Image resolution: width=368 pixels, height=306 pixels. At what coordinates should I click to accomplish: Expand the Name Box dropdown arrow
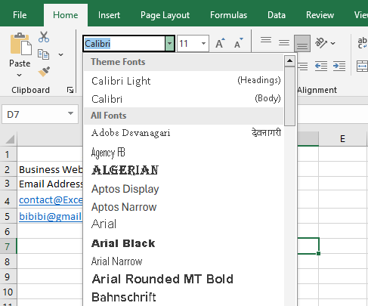click(x=70, y=113)
